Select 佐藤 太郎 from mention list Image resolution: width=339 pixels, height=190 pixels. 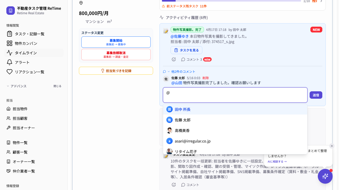click(235, 120)
